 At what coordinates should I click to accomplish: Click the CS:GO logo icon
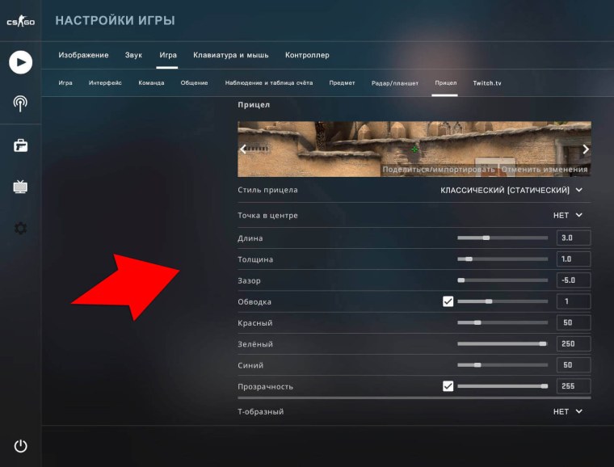click(x=20, y=22)
